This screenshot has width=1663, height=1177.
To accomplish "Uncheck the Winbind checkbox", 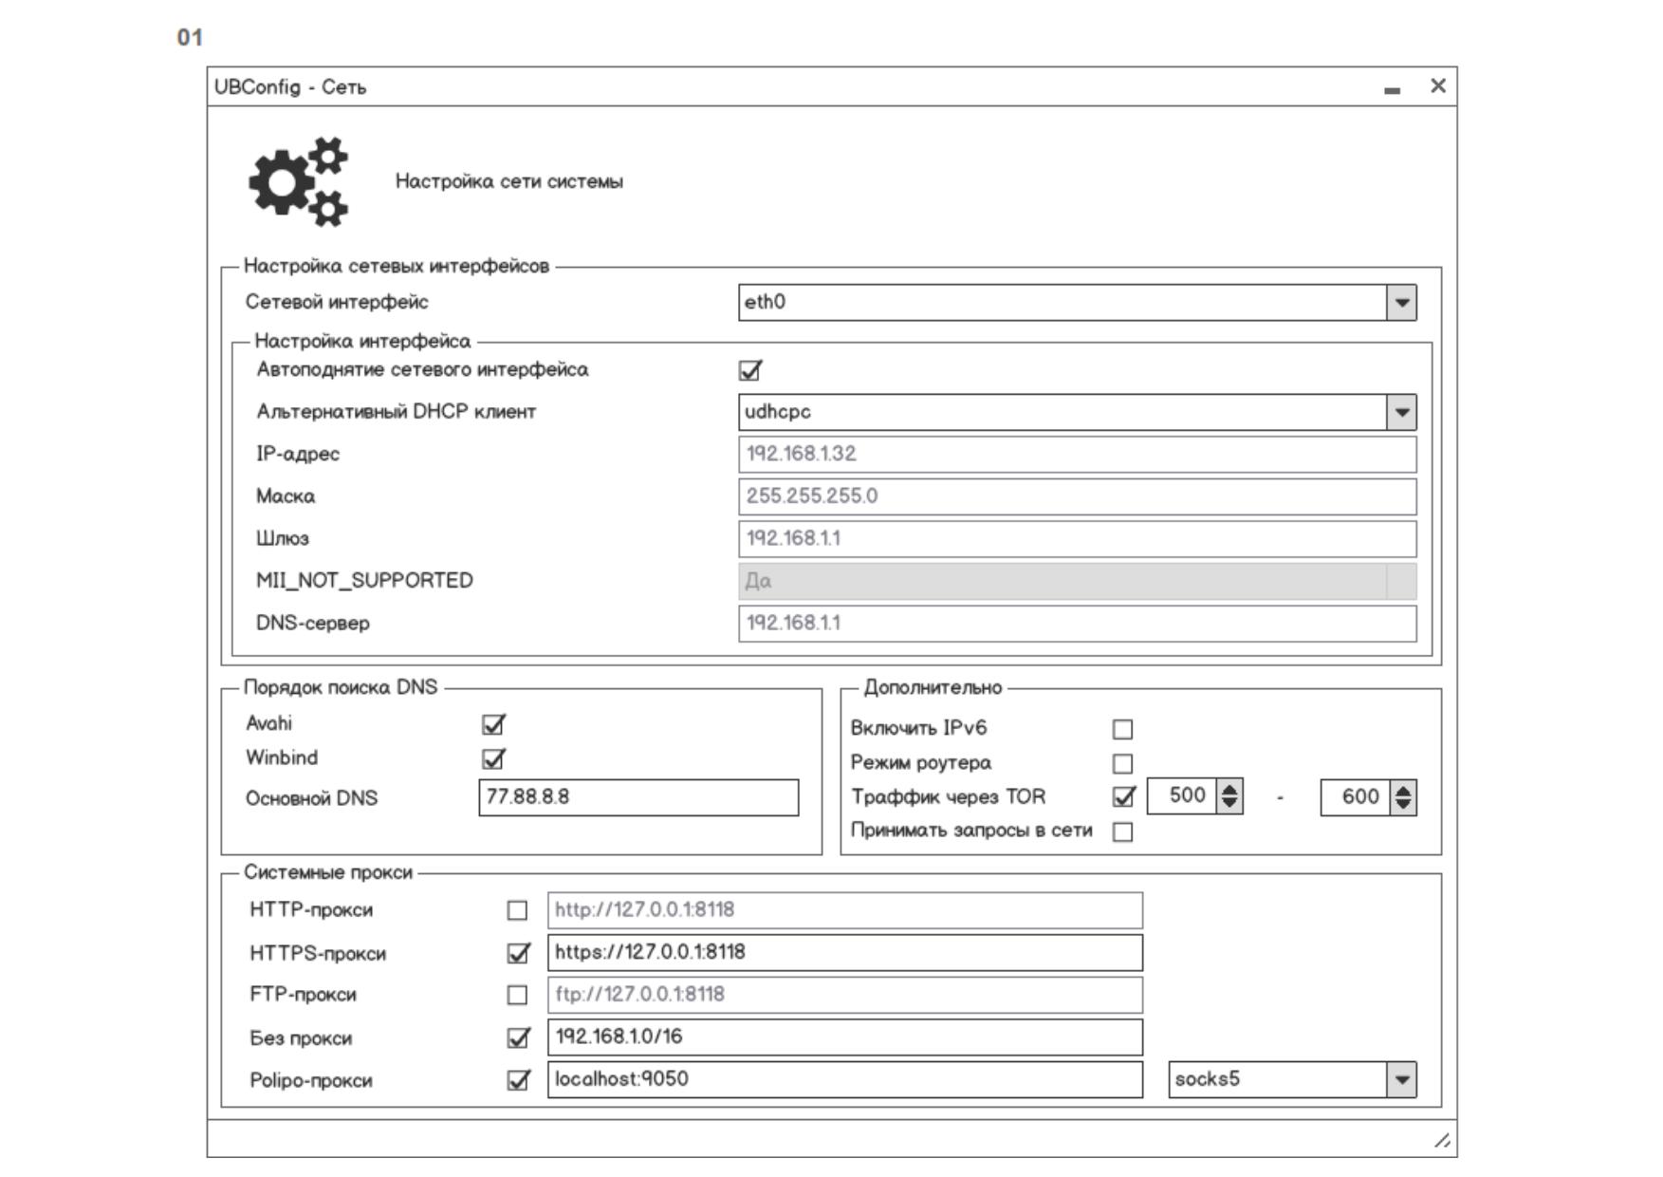I will [x=493, y=759].
